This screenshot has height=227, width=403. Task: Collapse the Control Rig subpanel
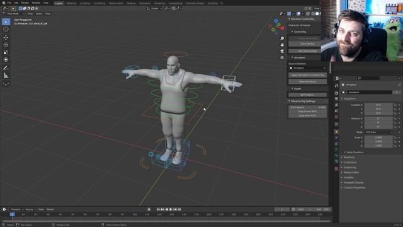(x=292, y=32)
